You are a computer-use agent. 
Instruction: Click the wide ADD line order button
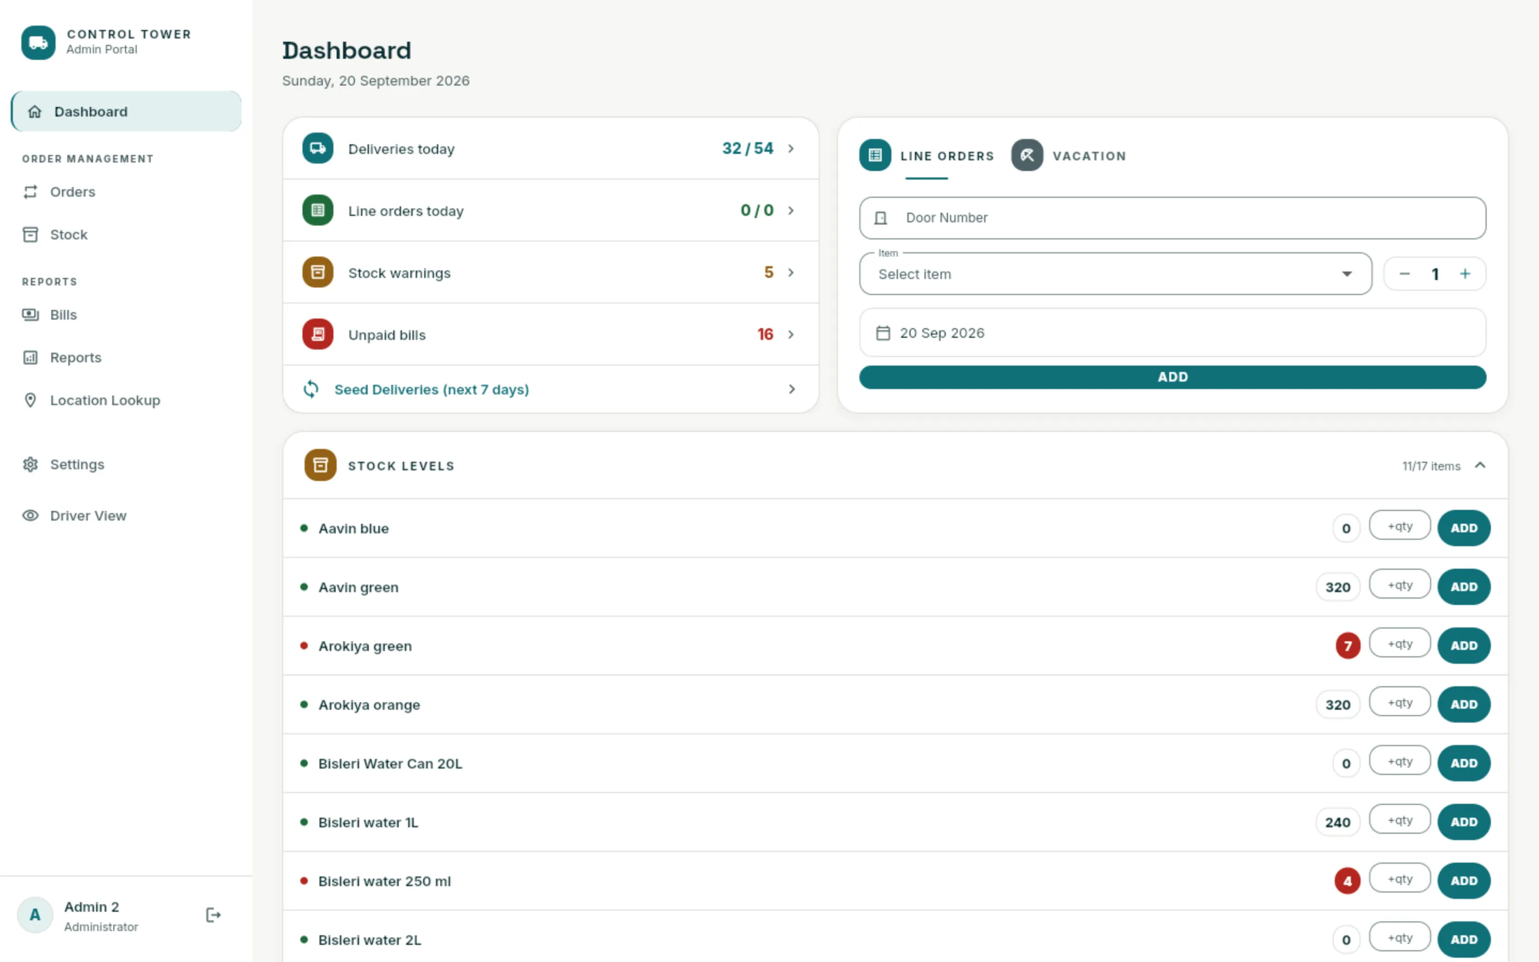point(1172,377)
